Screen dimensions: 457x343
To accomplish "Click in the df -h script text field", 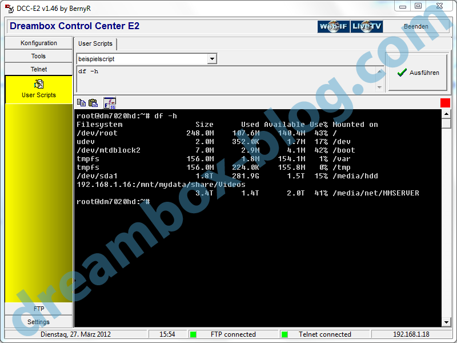I will point(226,79).
